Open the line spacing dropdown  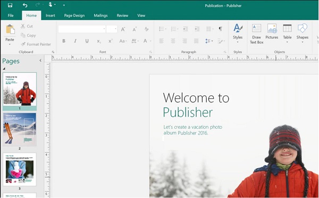pyautogui.click(x=209, y=41)
